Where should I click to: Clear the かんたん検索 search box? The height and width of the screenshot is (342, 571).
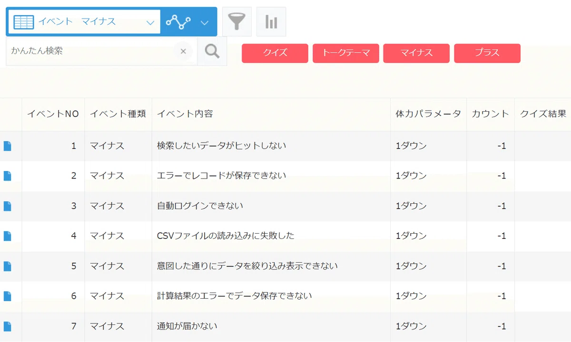click(x=183, y=51)
